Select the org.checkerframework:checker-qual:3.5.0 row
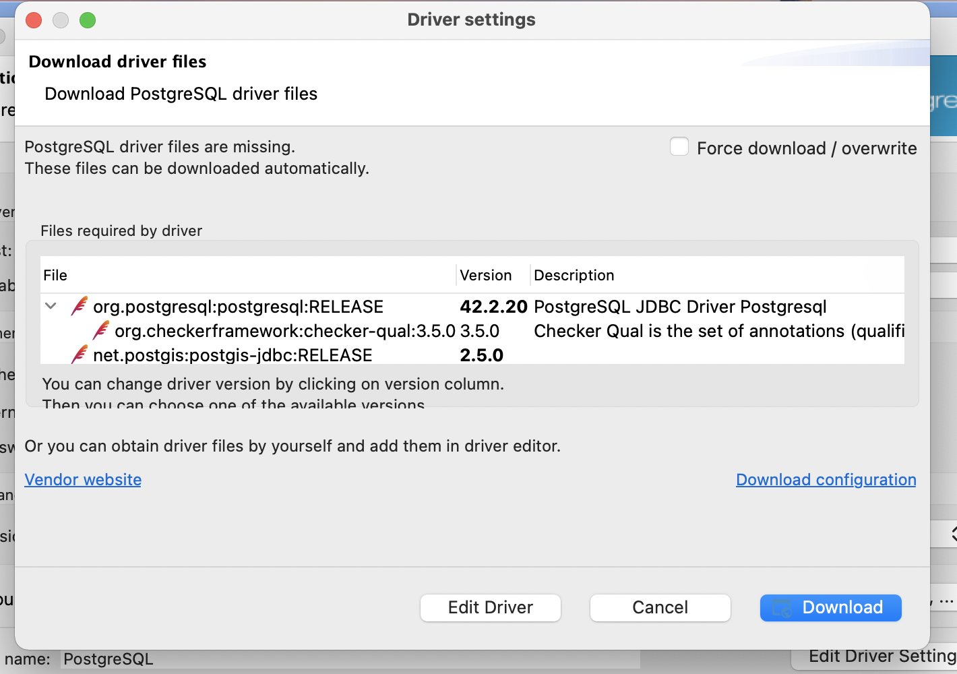This screenshot has width=957, height=674. (x=472, y=331)
